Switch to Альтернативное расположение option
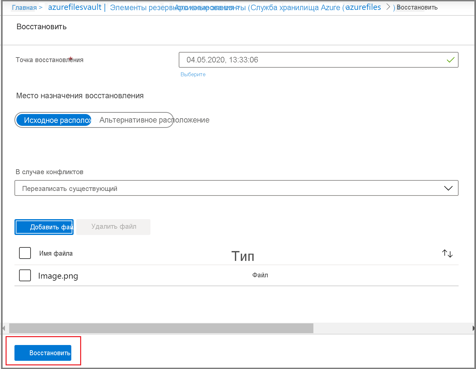The width and height of the screenshot is (476, 369). click(x=154, y=120)
